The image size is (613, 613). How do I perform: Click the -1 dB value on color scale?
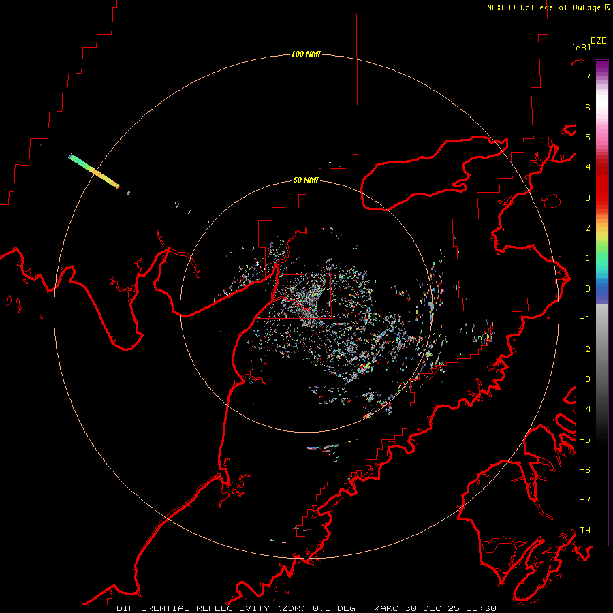pyautogui.click(x=585, y=319)
